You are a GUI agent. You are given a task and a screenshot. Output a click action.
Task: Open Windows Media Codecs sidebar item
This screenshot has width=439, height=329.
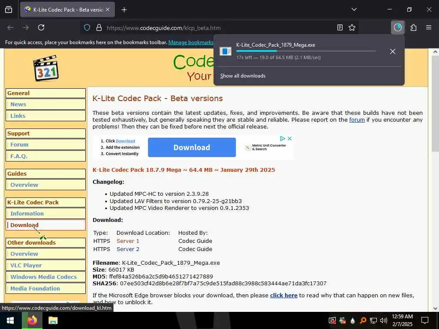(45, 277)
